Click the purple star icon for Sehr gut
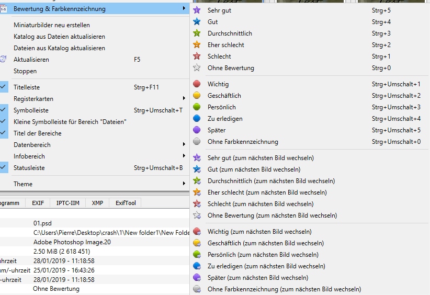Viewport: 430px width, 295px height. [x=197, y=10]
